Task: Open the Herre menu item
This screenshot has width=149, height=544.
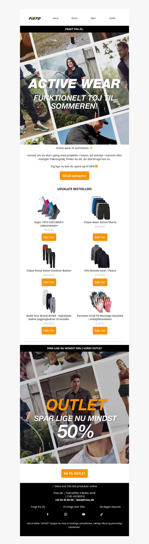Action: tap(56, 18)
